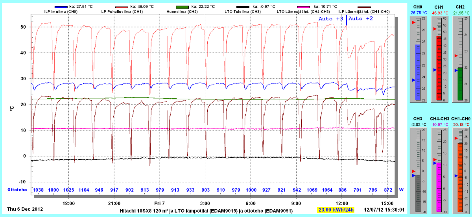
Task: Click the magenta LTO Lämm/jäähd. legend swatch
Action: click(303, 7)
